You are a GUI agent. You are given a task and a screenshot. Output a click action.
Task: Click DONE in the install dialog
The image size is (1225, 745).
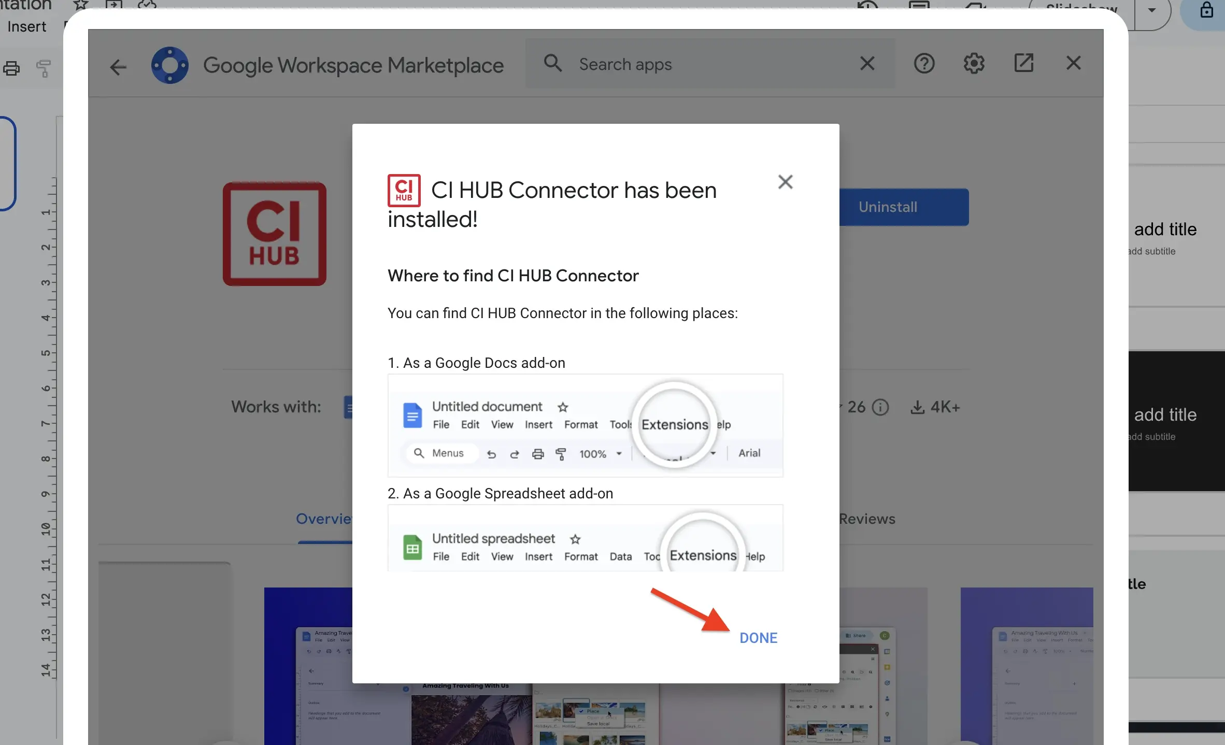click(758, 638)
